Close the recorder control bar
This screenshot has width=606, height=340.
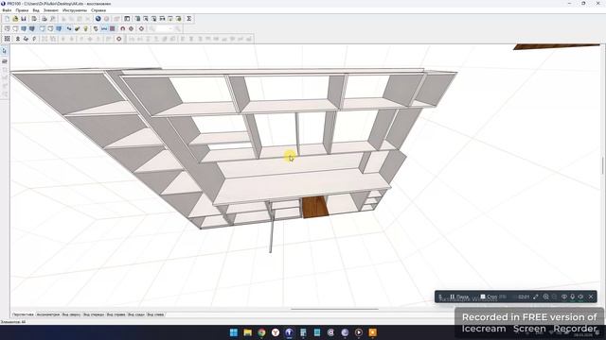591,297
